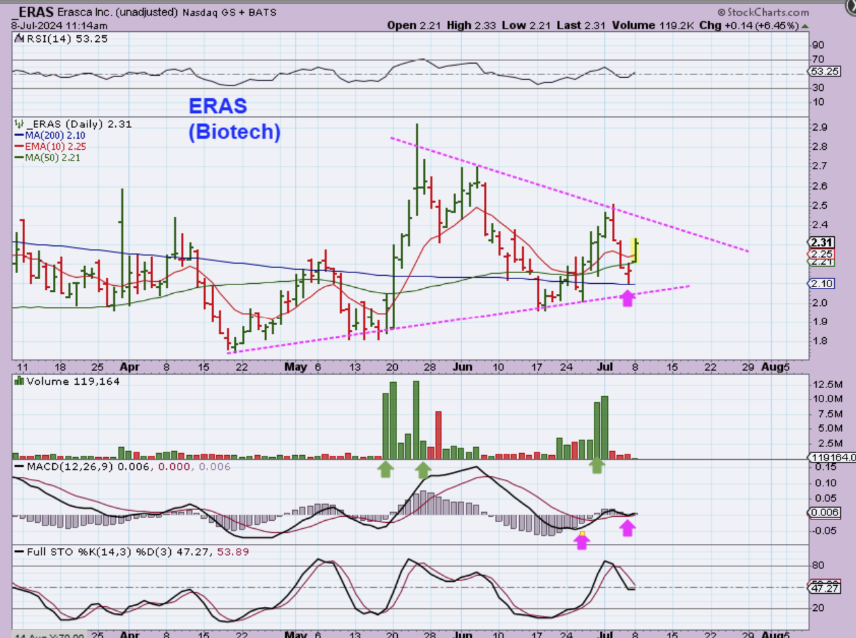Click the _ERAS Erasca Inc. chart title

tap(145, 12)
